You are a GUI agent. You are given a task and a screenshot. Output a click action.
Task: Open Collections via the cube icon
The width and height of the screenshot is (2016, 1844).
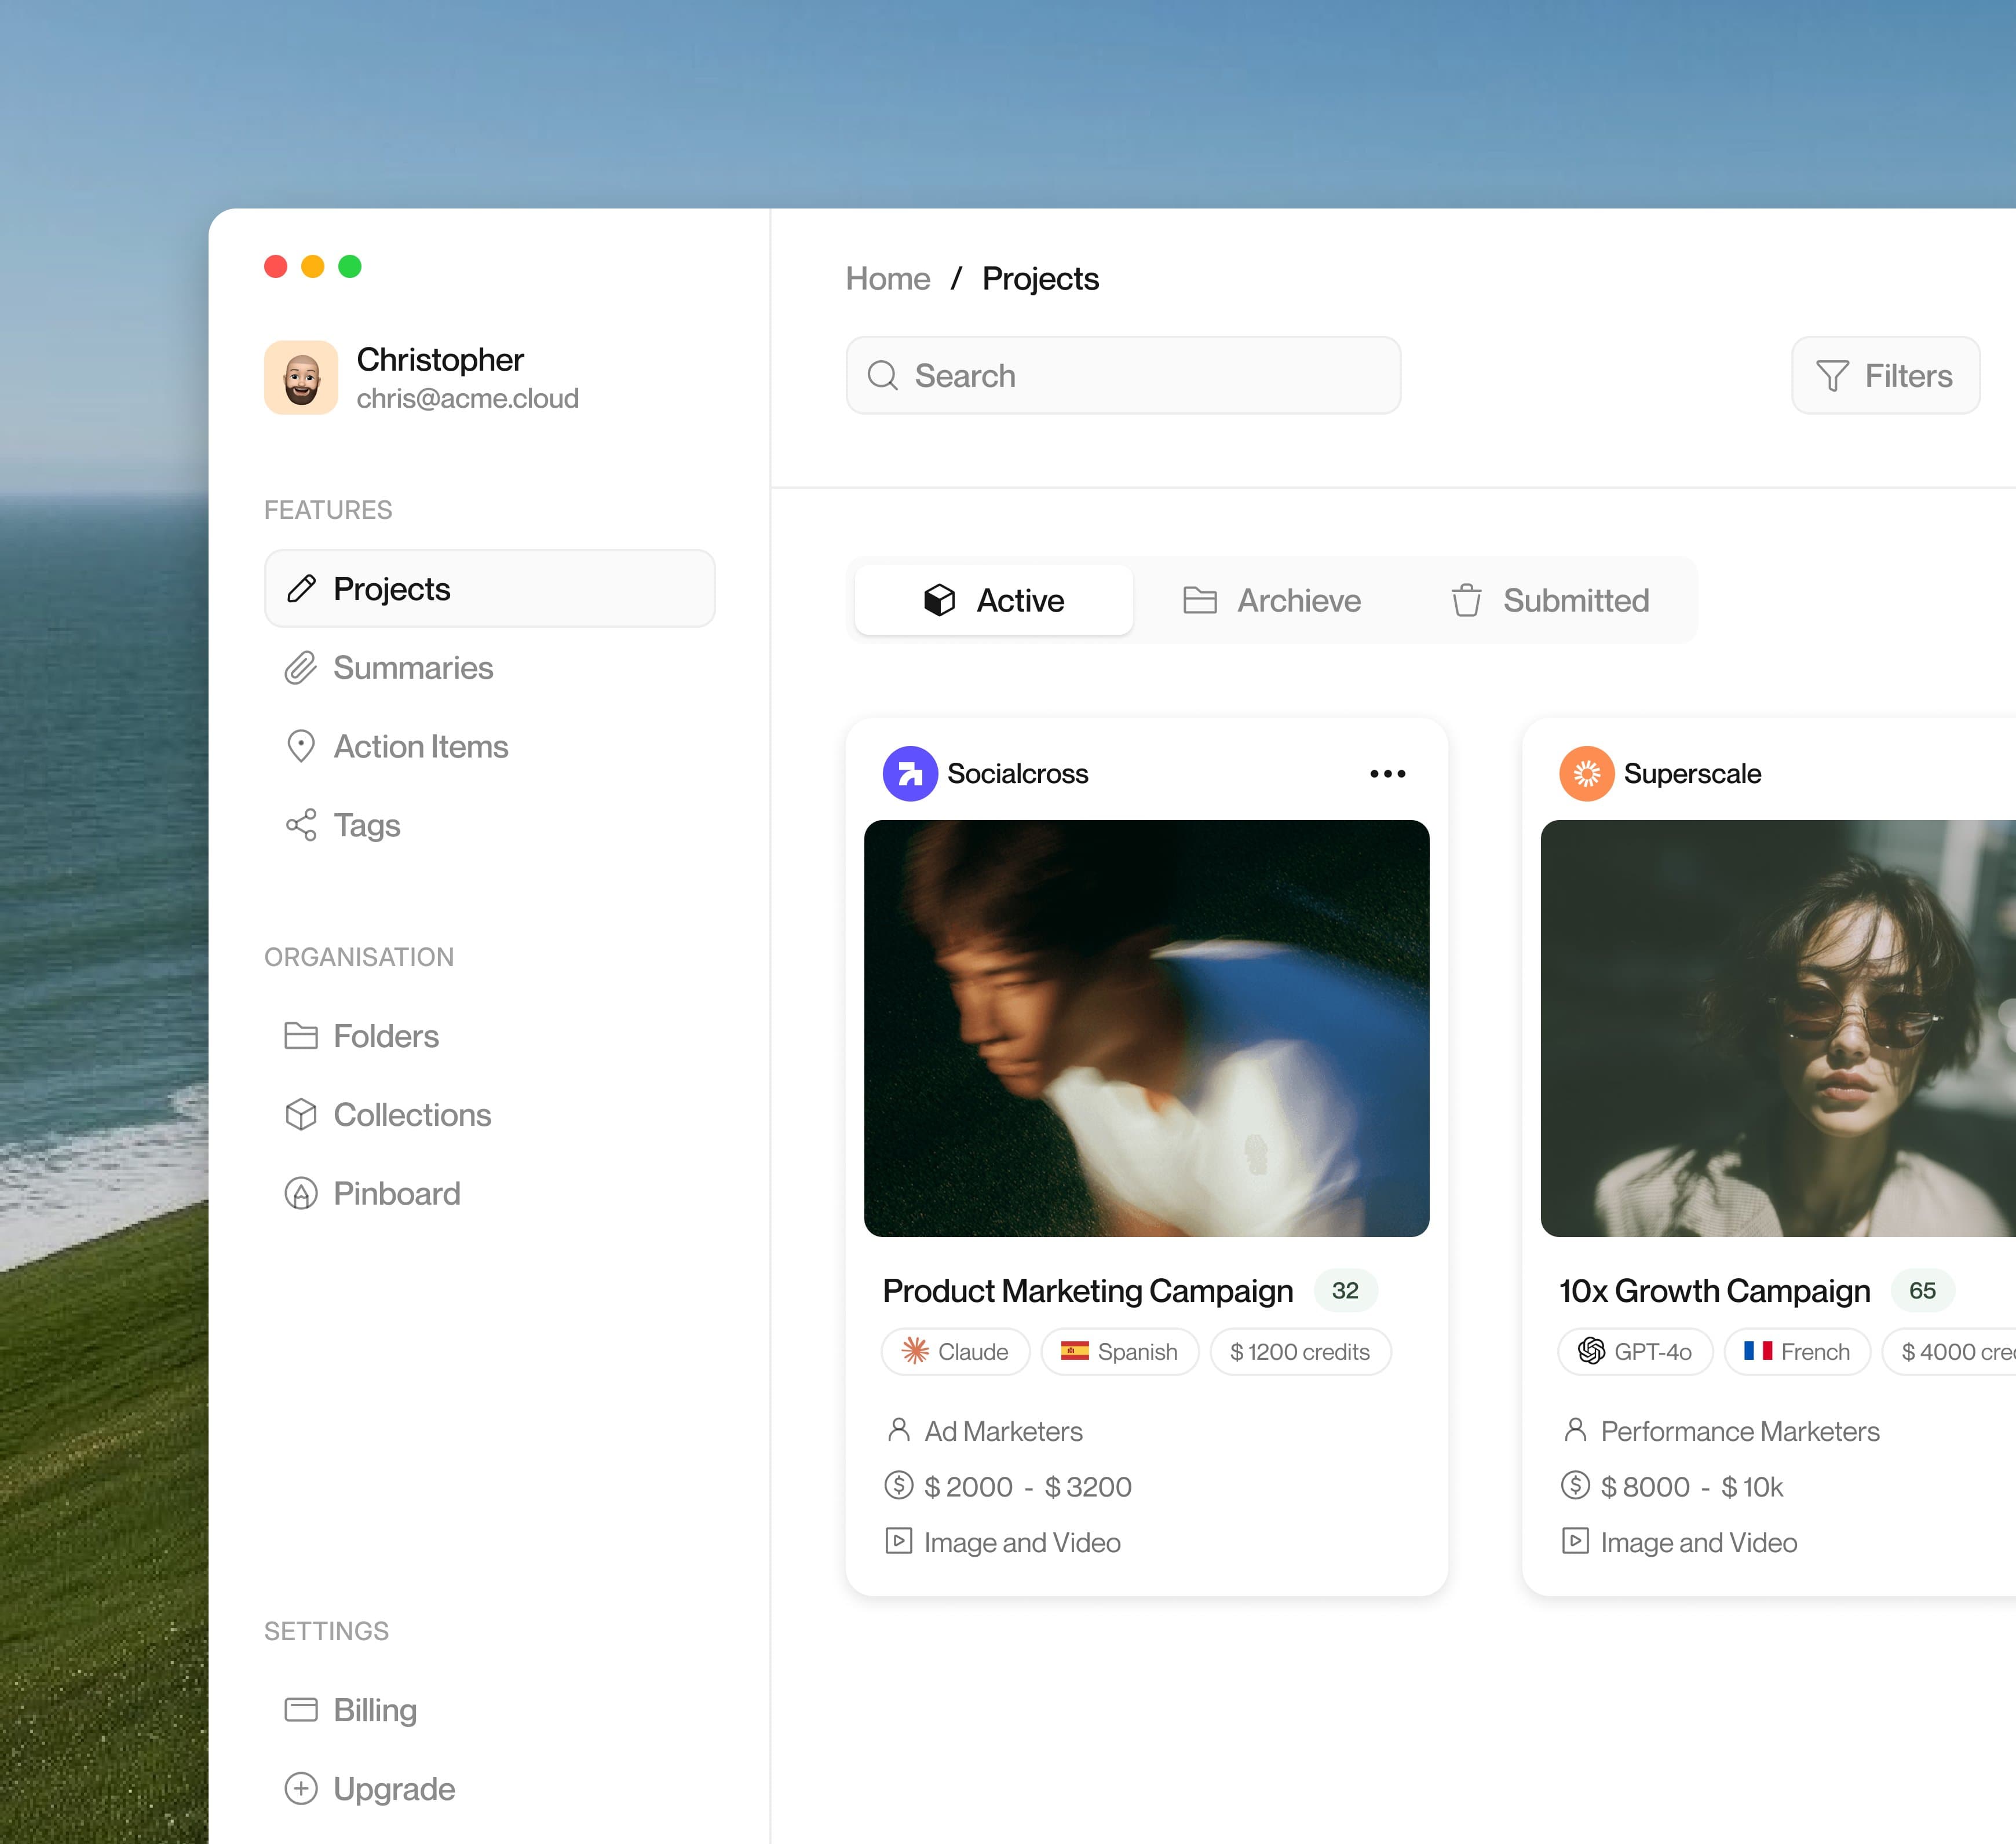pos(301,1114)
